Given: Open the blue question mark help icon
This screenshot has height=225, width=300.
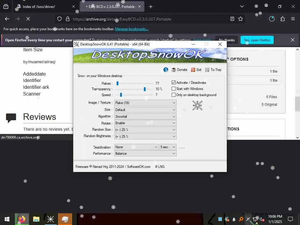Looking at the screenshot, I should coord(166,70).
